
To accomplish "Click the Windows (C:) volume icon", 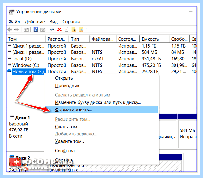I will click(9, 65).
